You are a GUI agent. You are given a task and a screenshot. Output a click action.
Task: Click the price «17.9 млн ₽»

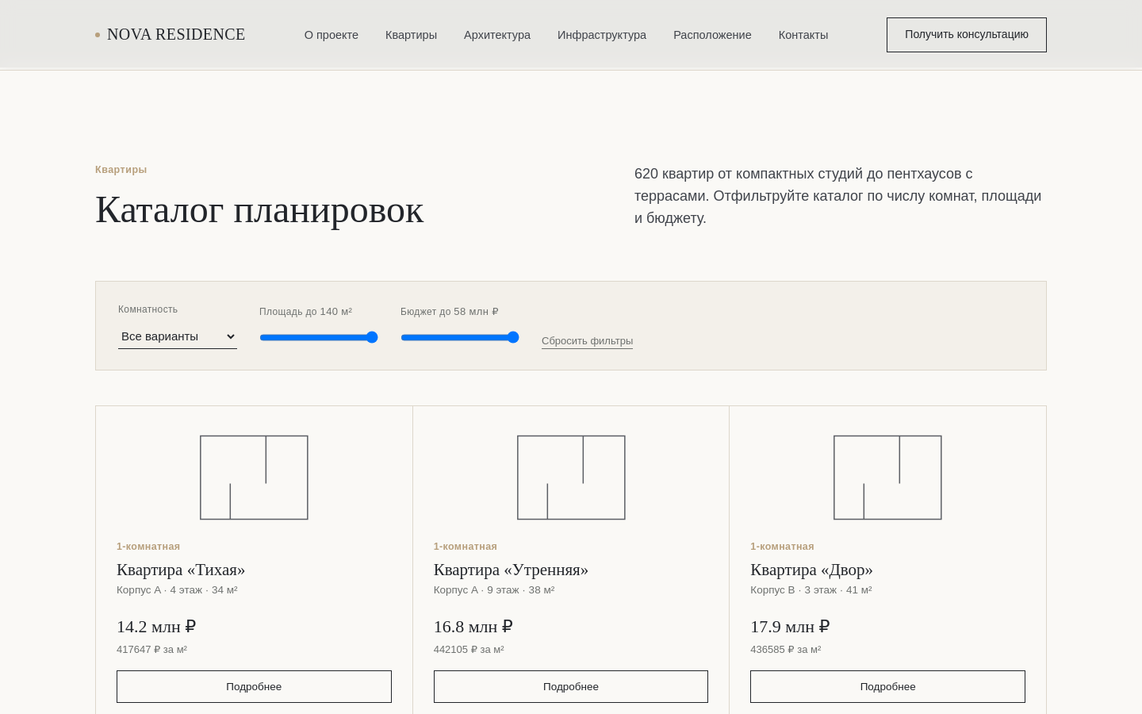tap(790, 627)
